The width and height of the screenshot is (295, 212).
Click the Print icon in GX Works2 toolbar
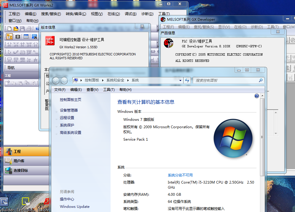point(29,29)
